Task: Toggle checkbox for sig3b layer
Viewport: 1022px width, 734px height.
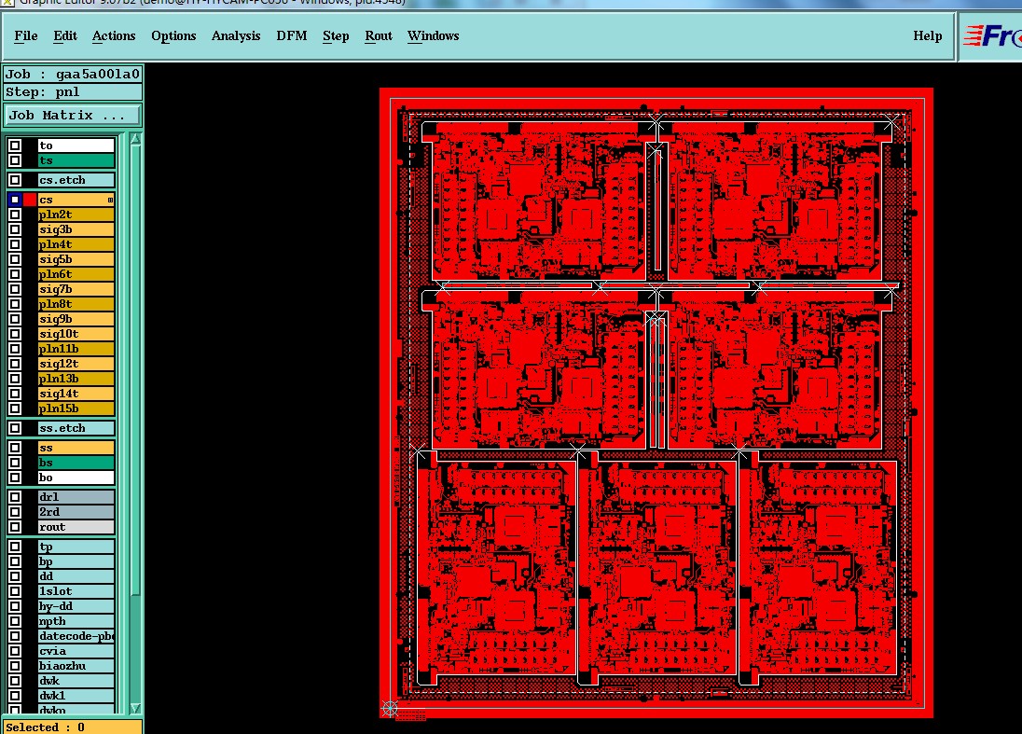Action: click(x=15, y=229)
